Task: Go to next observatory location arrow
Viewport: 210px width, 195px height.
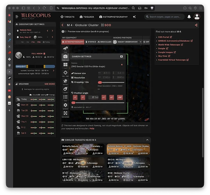Action: point(52,31)
